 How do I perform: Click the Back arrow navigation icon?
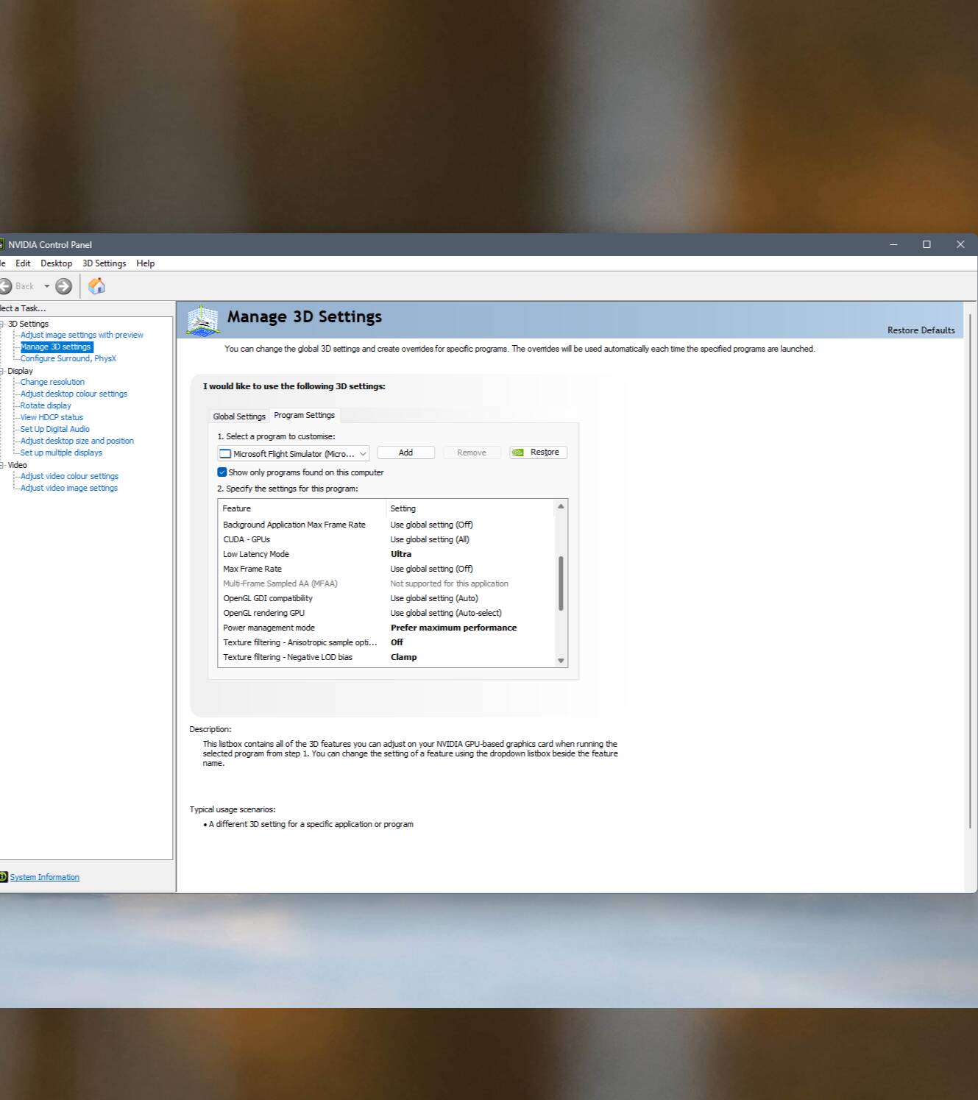click(x=5, y=286)
